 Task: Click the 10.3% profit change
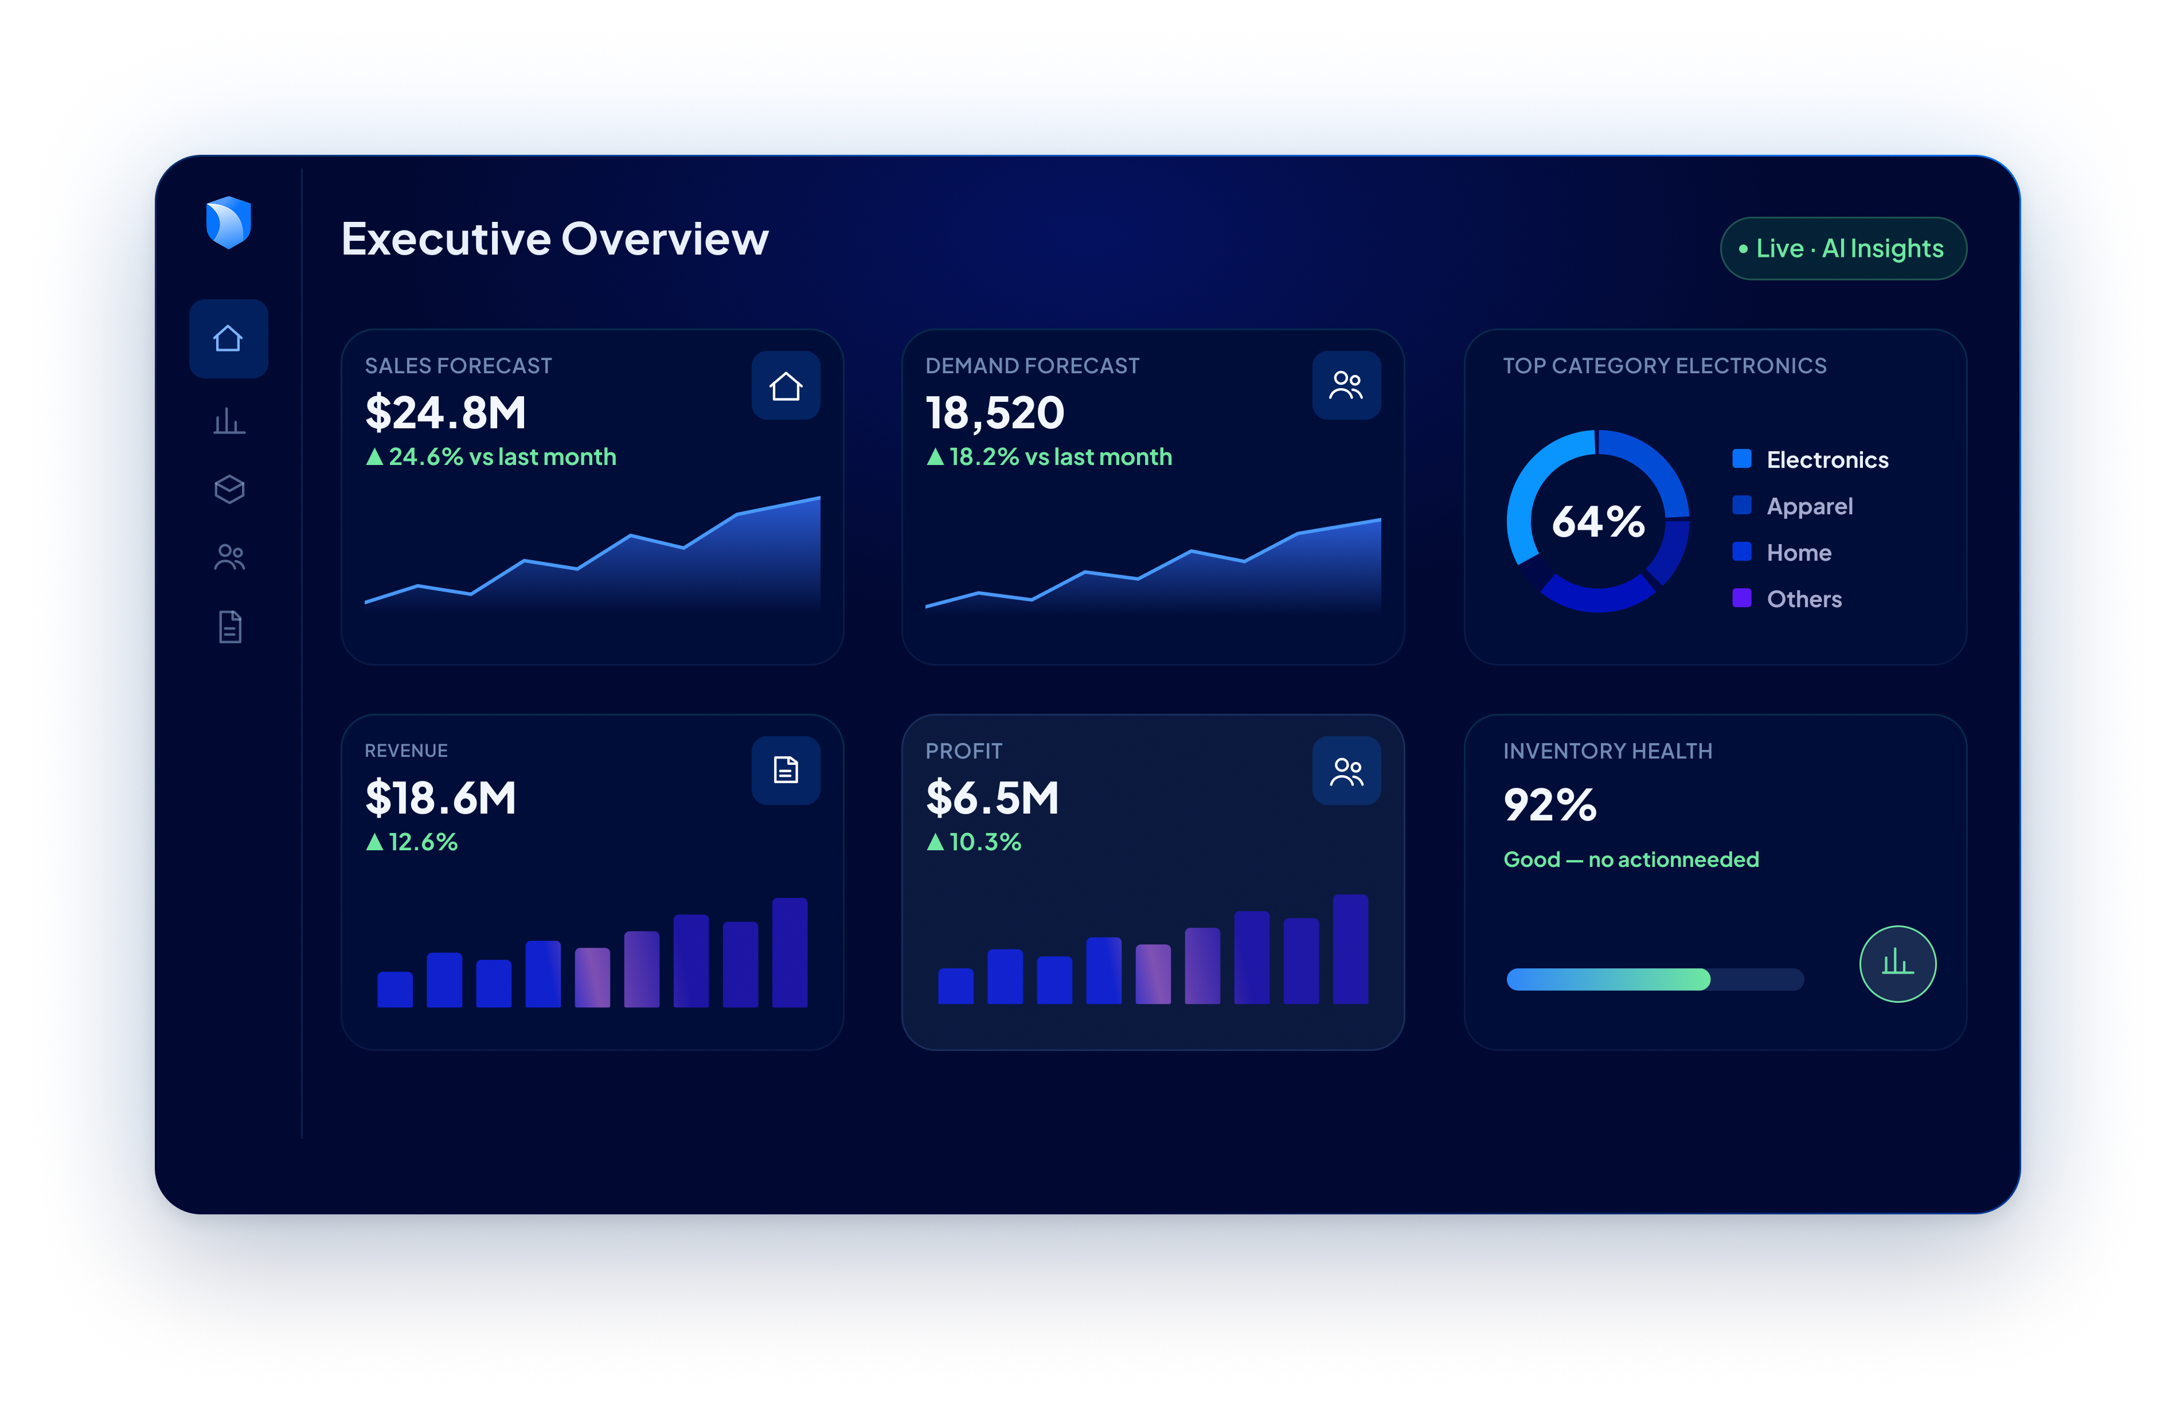click(985, 842)
